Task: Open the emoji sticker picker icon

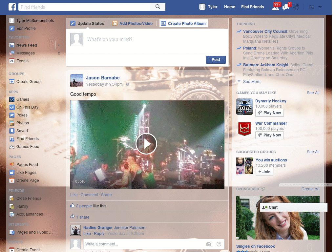Action: (x=219, y=244)
